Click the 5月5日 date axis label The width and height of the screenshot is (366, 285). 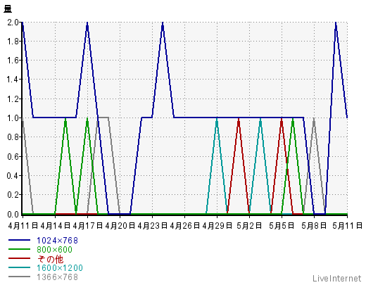282,226
